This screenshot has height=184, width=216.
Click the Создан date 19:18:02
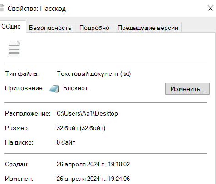pos(93,164)
